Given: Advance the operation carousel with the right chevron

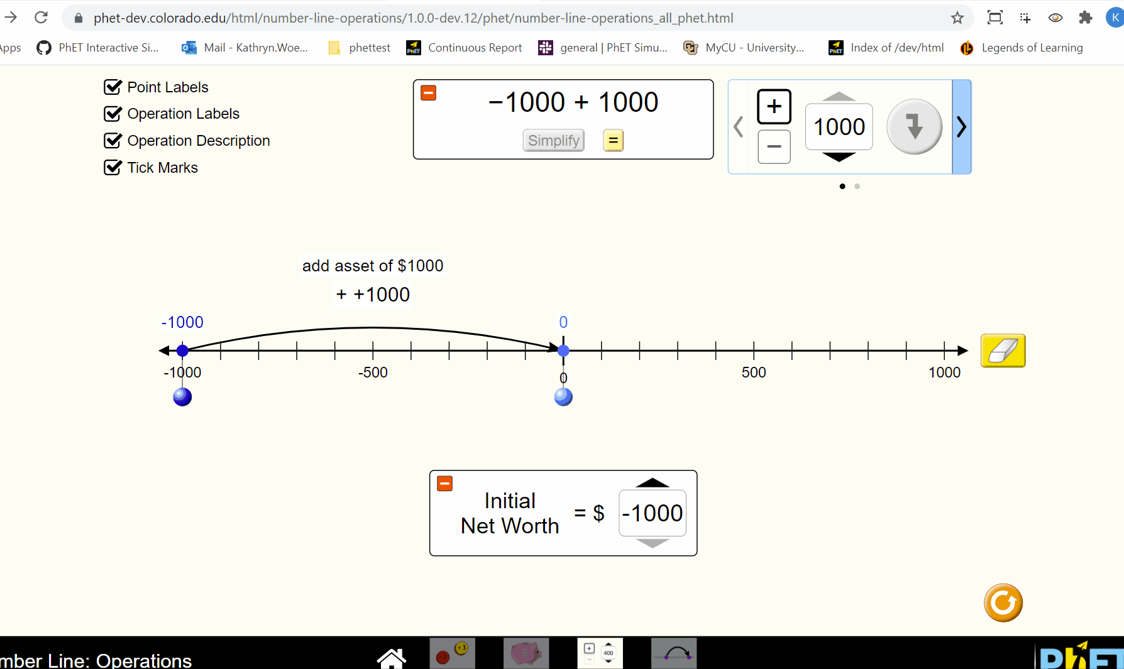Looking at the screenshot, I should tap(961, 127).
